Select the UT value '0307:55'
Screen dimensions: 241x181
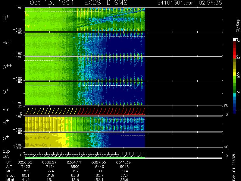point(99,162)
